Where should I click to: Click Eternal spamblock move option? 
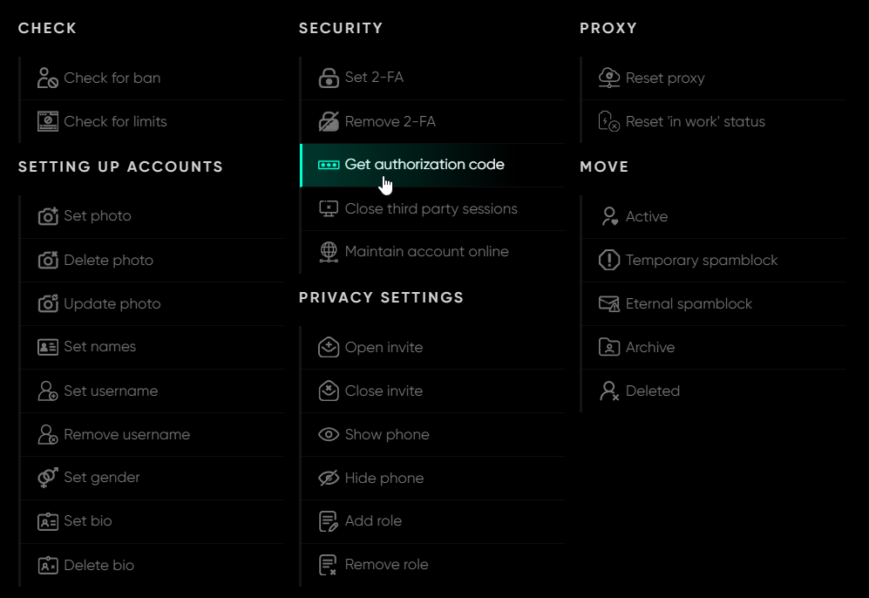point(689,303)
